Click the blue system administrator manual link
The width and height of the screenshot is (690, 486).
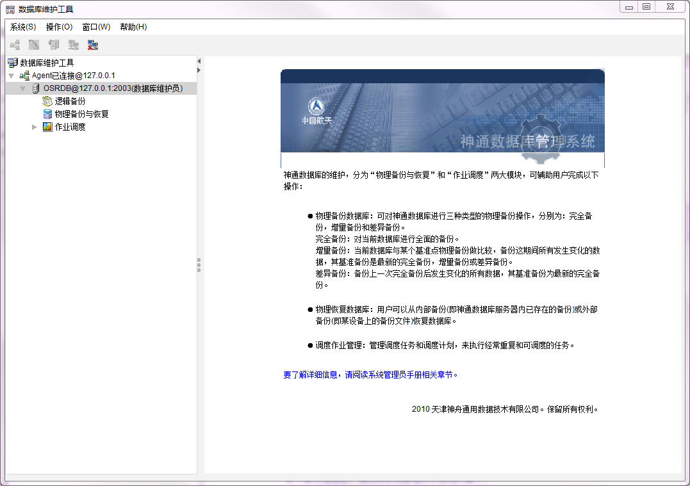coord(371,375)
